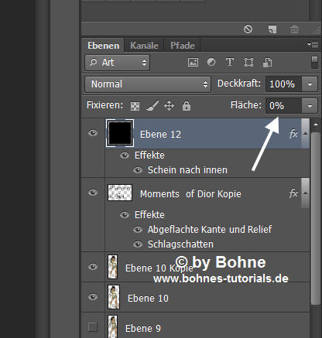Screen dimensions: 322x338
Task: Click the trash delete icon above Layers panel
Action: click(x=294, y=29)
